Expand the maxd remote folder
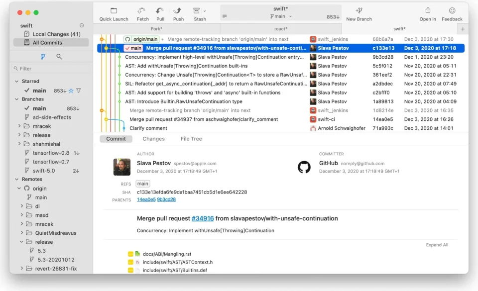The height and width of the screenshot is (291, 478). click(21, 215)
